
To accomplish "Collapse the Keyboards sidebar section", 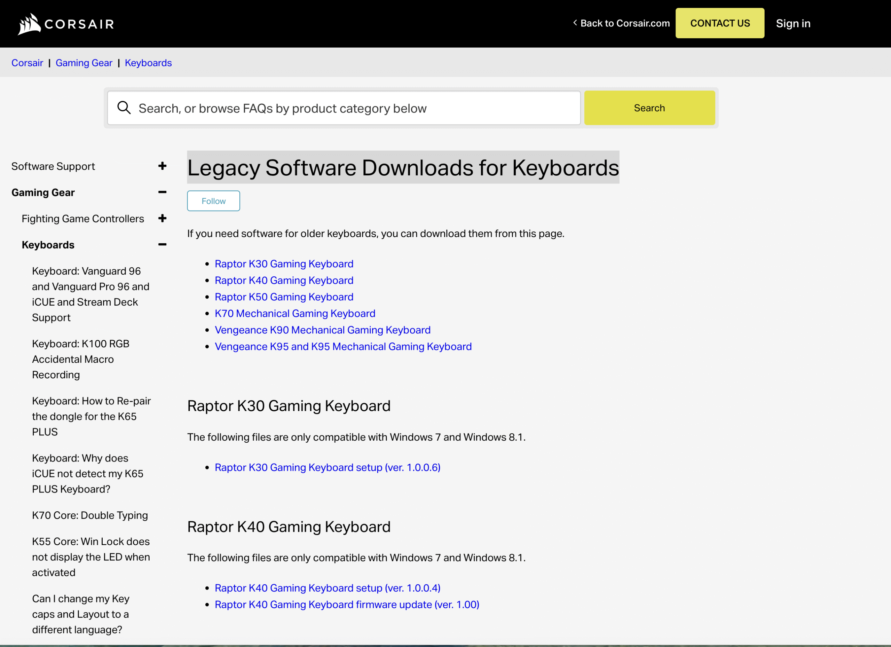I will [162, 244].
